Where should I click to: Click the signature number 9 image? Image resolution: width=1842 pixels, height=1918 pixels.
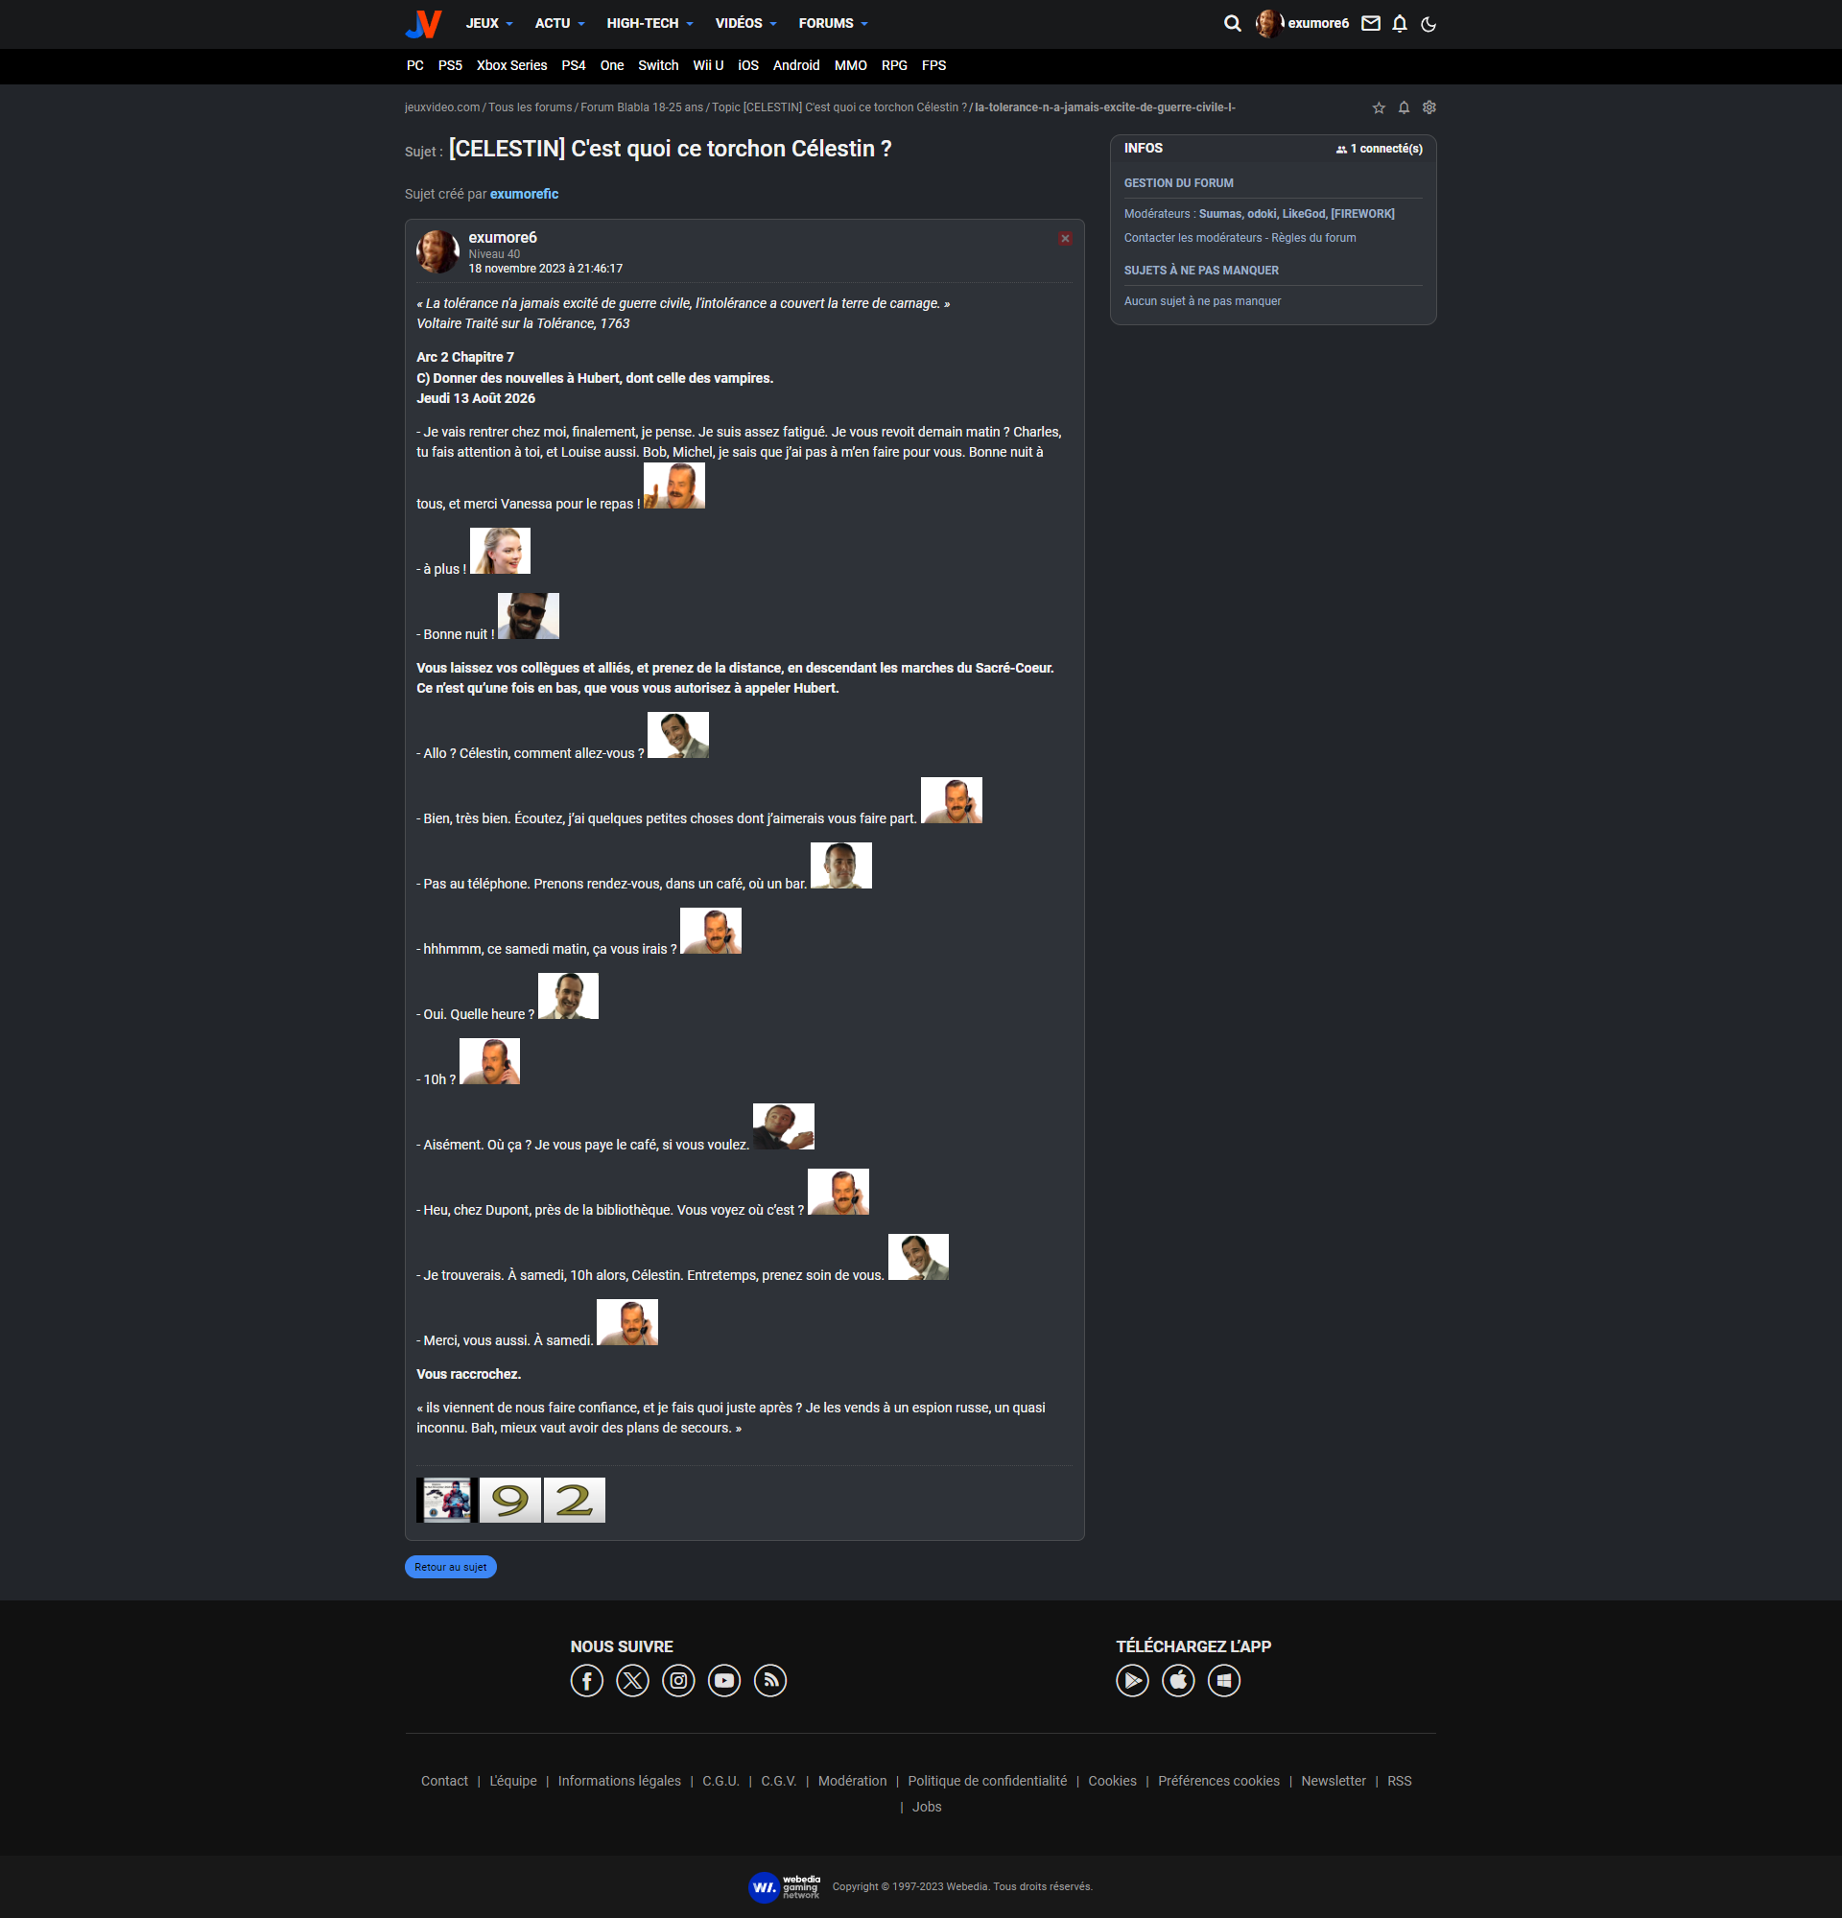(509, 1499)
